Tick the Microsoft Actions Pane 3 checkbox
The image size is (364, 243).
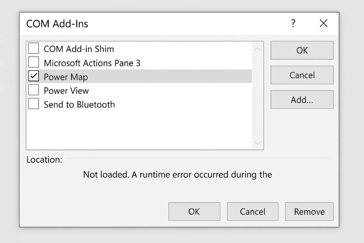coord(34,62)
